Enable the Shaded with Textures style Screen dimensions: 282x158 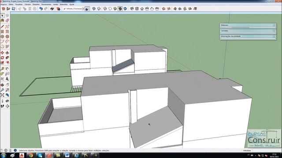point(120,9)
